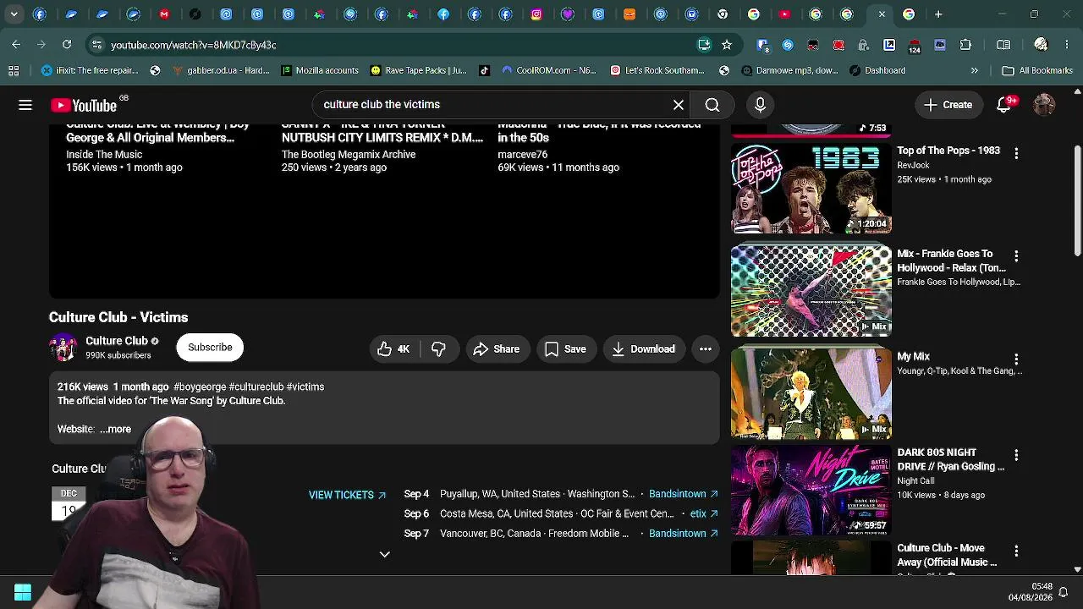
Task: Open the browser Extensions puzzle icon
Action: (x=965, y=45)
